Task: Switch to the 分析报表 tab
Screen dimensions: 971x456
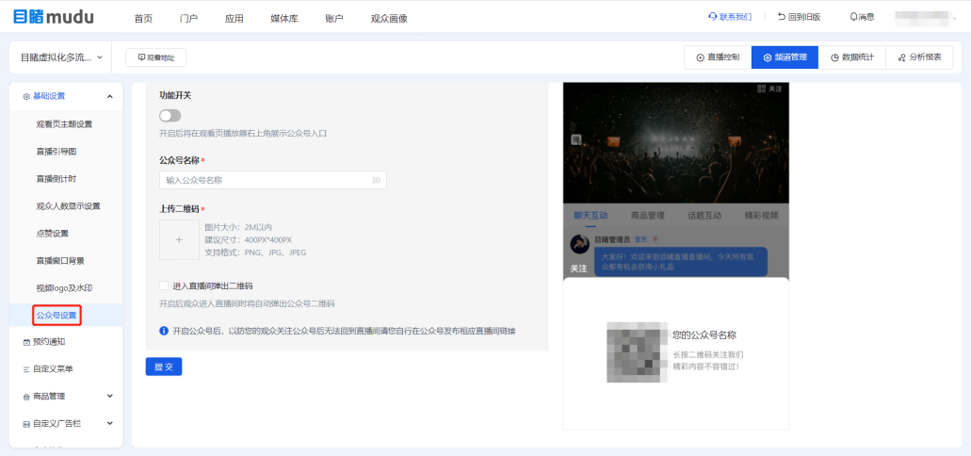Action: [919, 57]
